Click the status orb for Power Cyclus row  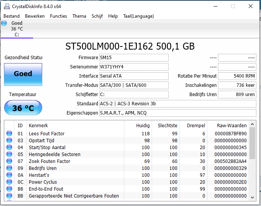tap(9, 182)
